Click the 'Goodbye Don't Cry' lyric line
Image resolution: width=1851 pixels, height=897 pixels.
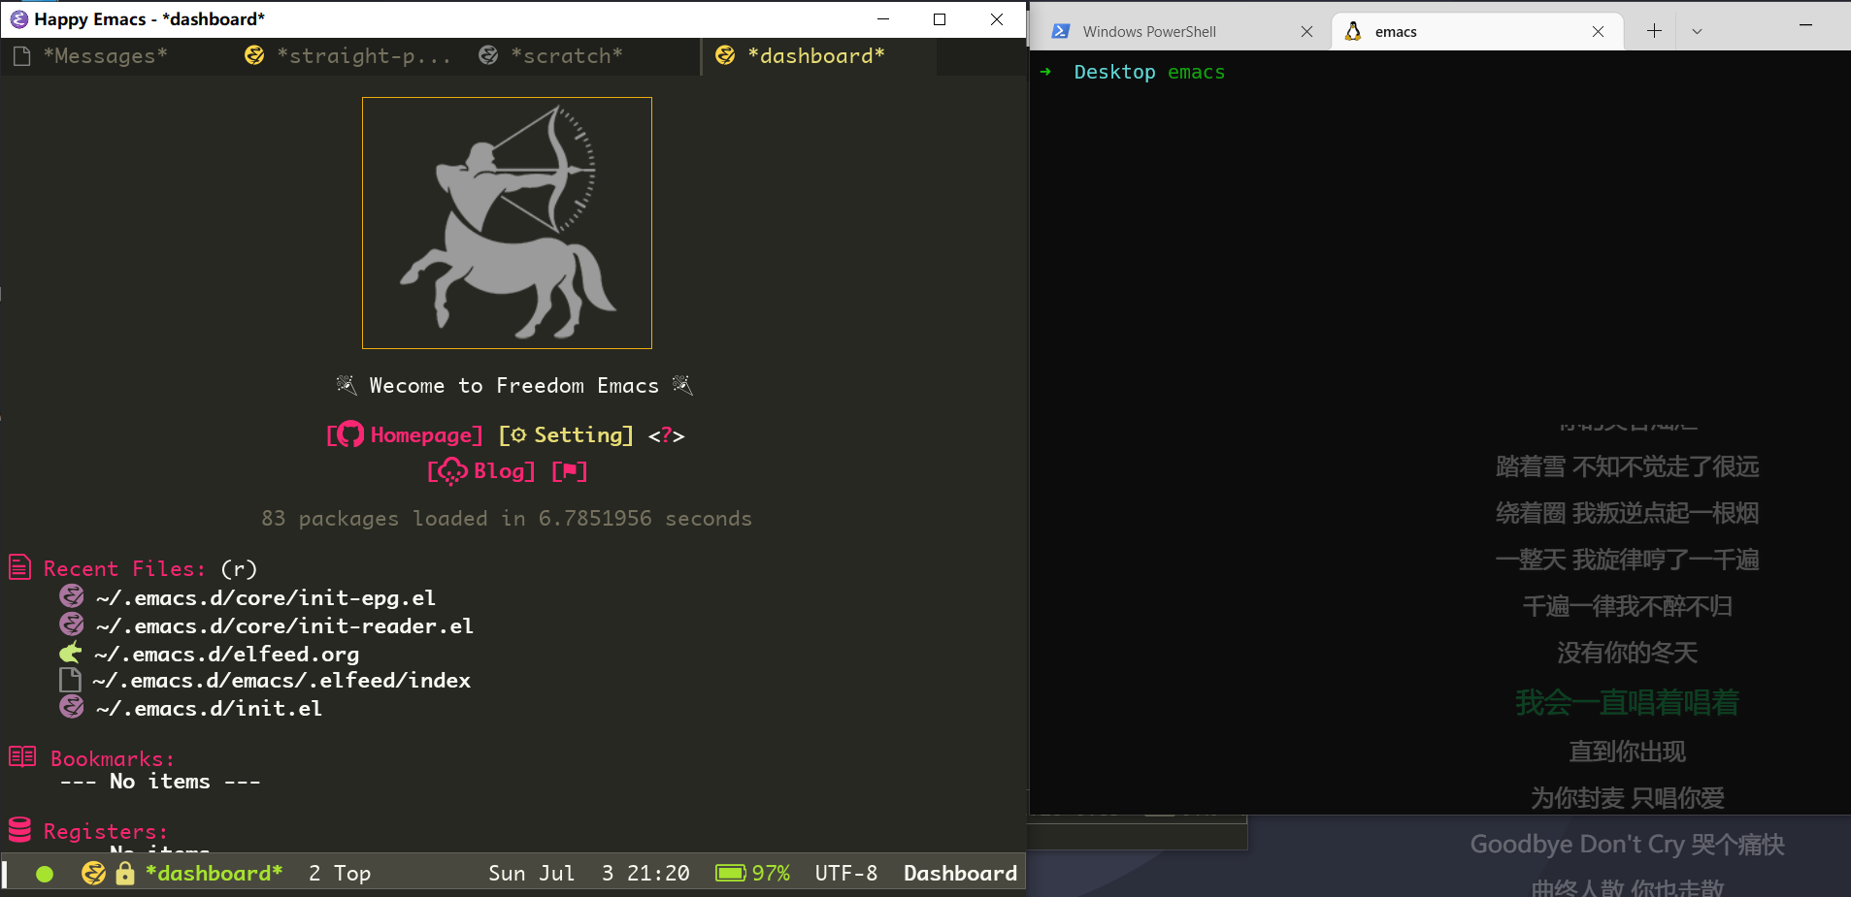(x=1627, y=845)
